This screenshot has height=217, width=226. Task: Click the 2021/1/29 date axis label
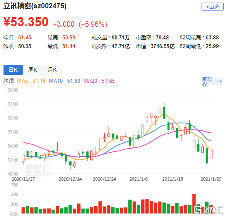click(211, 179)
